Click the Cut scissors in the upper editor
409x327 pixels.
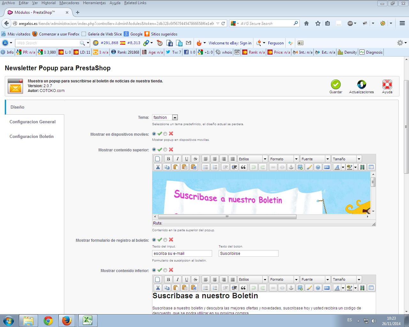(x=158, y=167)
